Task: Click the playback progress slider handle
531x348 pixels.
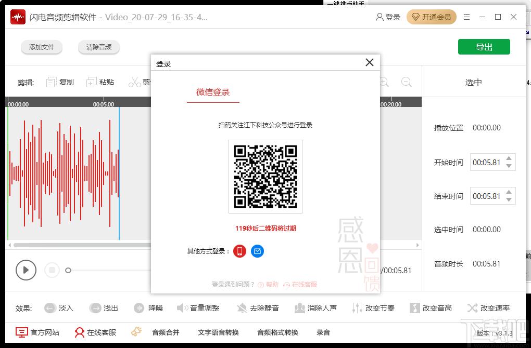Action: tap(68, 270)
